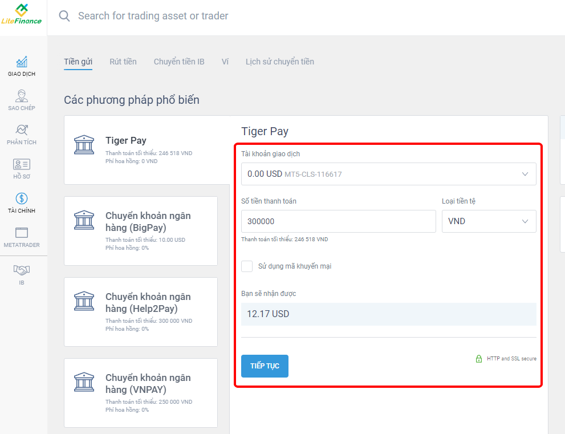Switch to Rút tiền tab
565x434 pixels.
click(x=123, y=62)
